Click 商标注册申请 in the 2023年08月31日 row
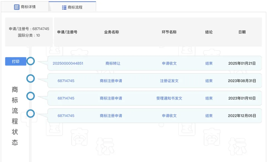 [x=111, y=81]
